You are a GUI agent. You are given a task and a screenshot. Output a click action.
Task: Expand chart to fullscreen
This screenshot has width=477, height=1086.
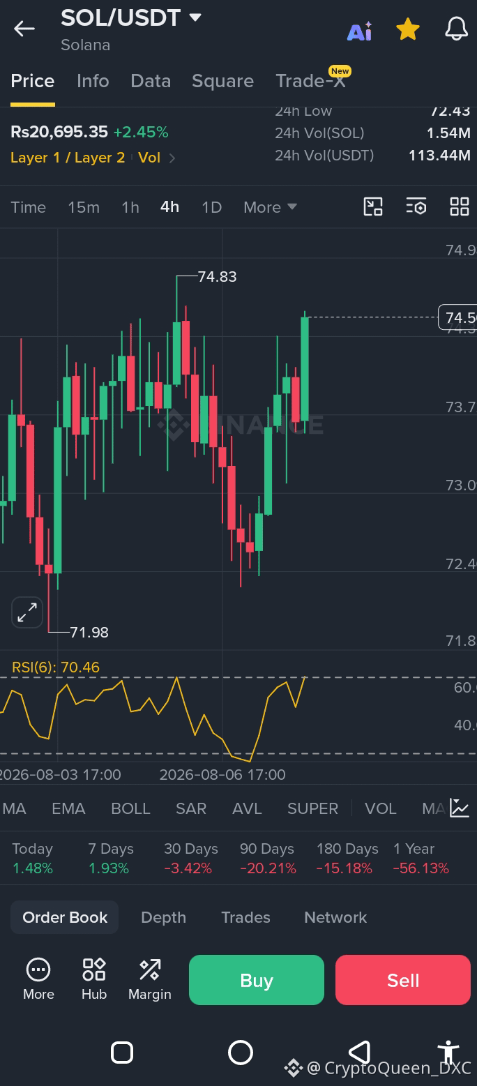point(27,613)
